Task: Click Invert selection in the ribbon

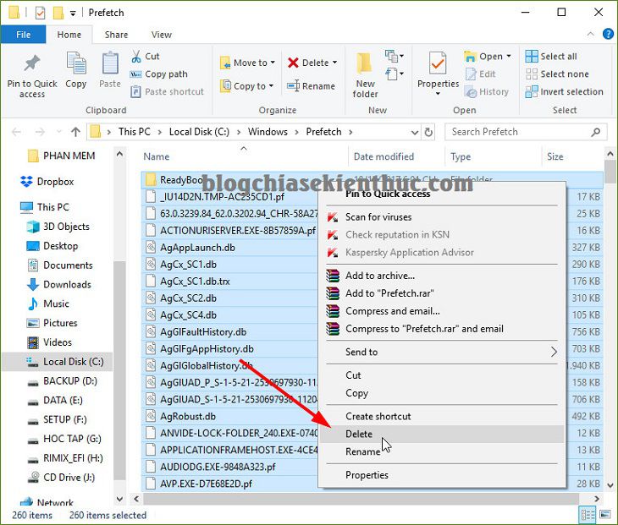Action: 565,91
